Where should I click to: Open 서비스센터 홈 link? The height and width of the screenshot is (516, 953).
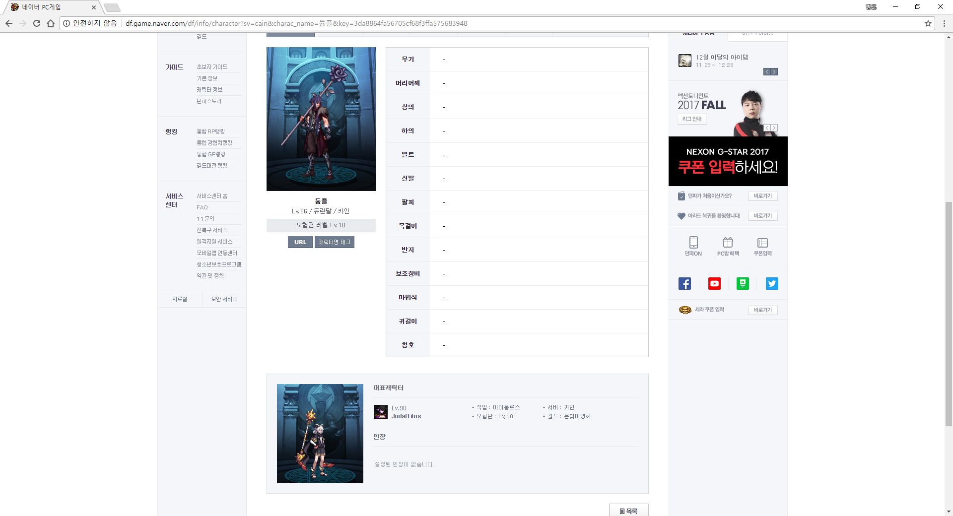coord(212,196)
